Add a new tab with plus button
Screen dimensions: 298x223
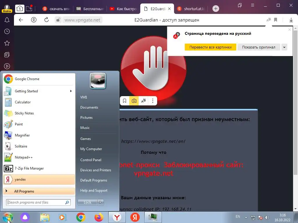[216, 8]
